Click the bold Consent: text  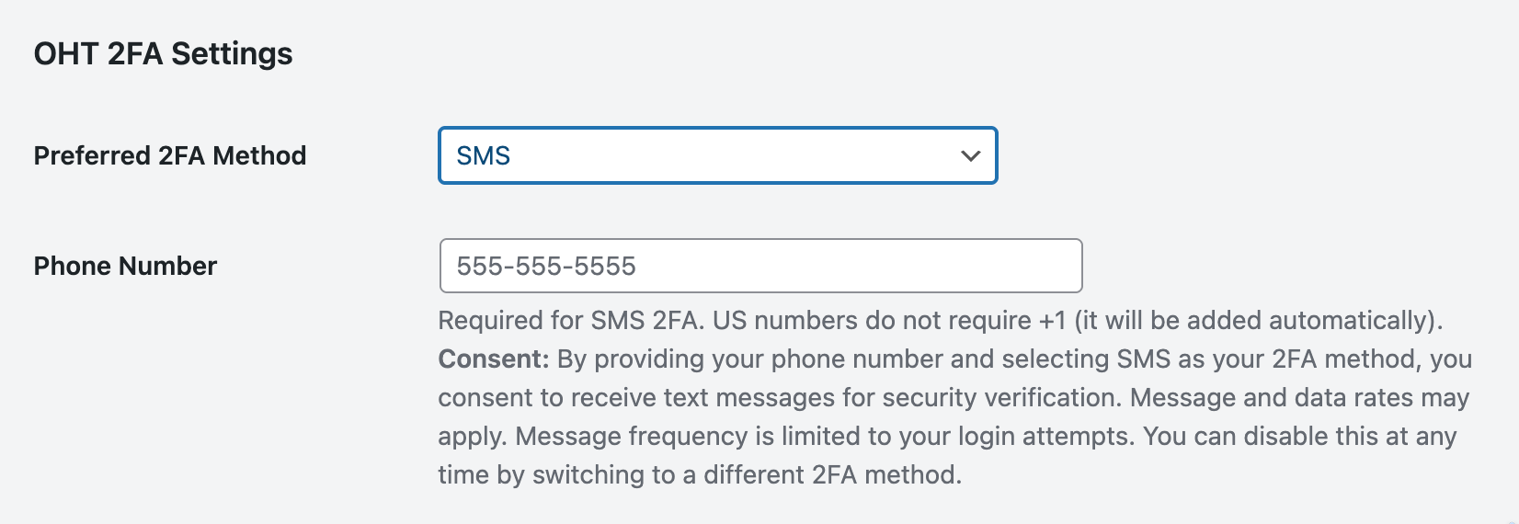[494, 359]
